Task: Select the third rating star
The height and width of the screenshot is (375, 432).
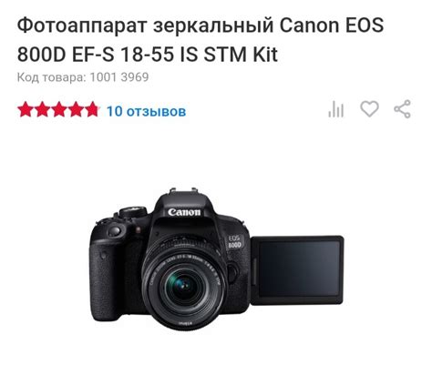Action: 58,109
